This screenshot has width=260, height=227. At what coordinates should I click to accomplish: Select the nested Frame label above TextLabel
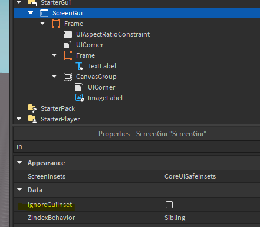click(85, 55)
